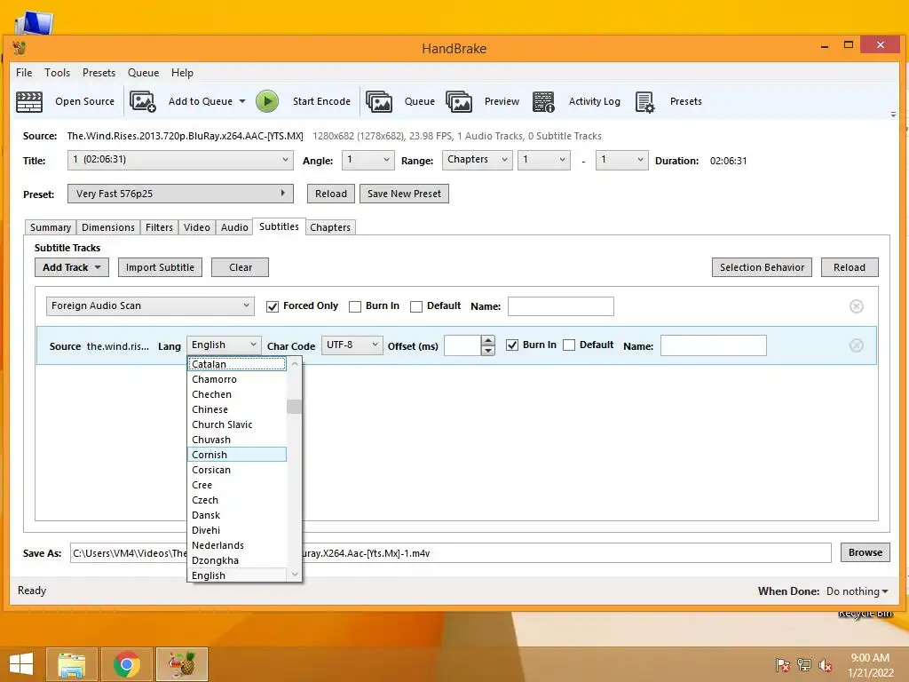This screenshot has height=682, width=909.
Task: Click the Add to Queue image icon
Action: click(143, 101)
